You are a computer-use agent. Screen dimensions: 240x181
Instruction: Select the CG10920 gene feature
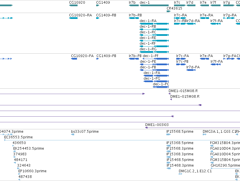tap(73, 5)
